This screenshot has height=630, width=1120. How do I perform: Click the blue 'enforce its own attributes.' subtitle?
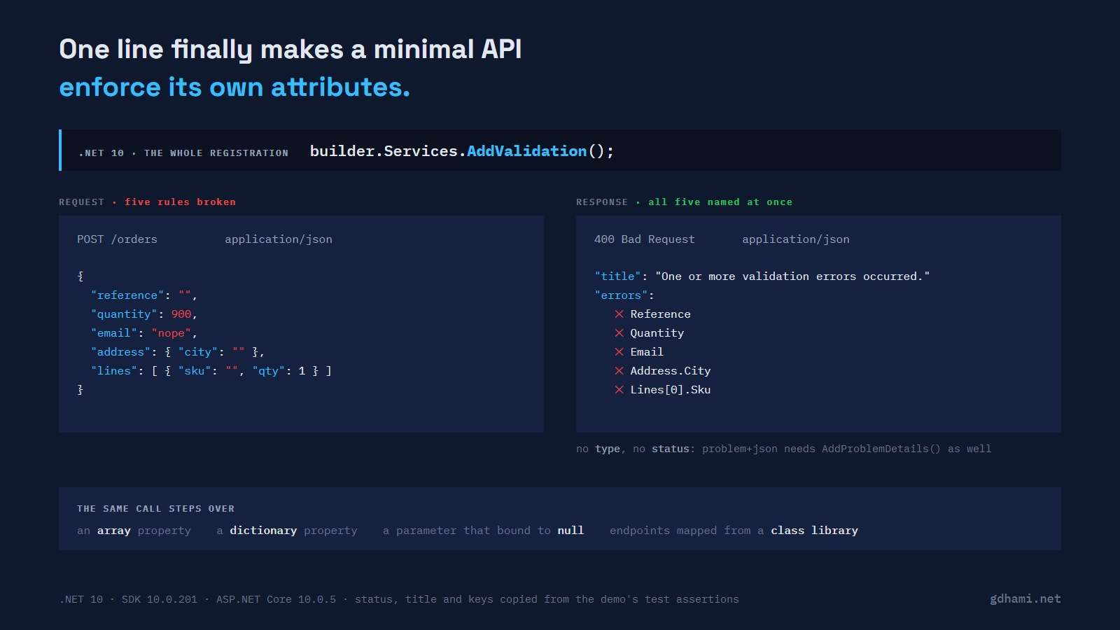tap(234, 87)
